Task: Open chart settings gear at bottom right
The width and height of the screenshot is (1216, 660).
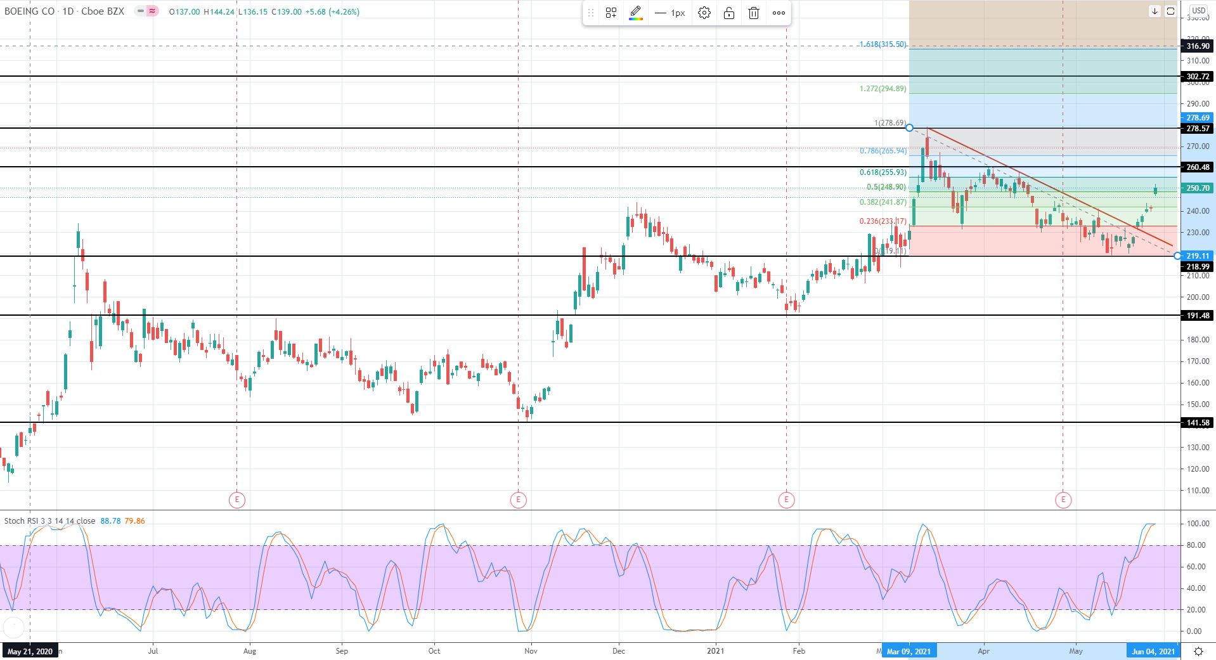Action: (1198, 651)
